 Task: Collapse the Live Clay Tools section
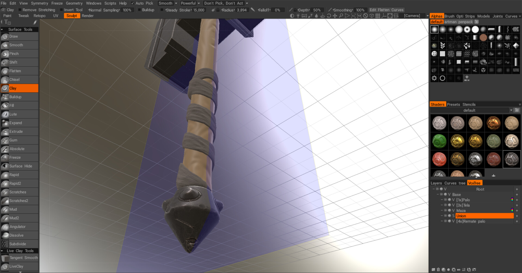coord(2,251)
